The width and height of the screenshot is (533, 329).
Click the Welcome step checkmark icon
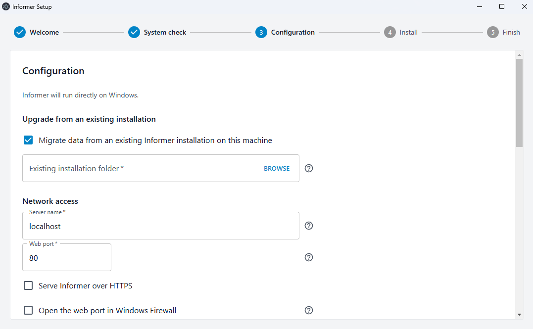20,32
